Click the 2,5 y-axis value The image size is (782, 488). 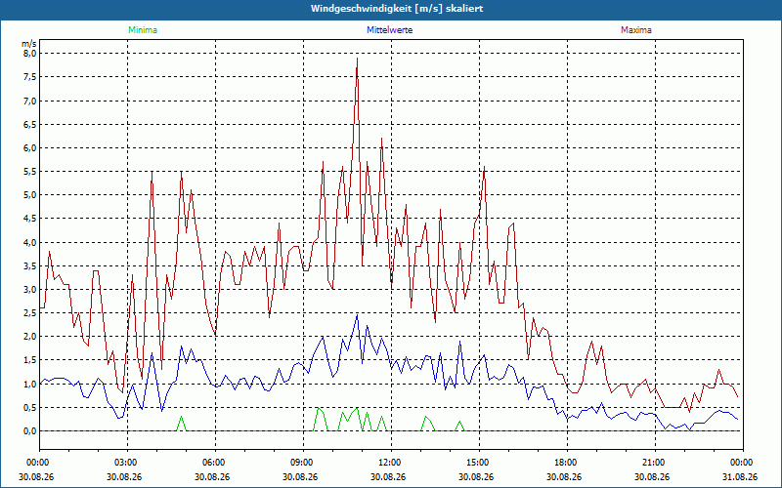click(x=30, y=313)
